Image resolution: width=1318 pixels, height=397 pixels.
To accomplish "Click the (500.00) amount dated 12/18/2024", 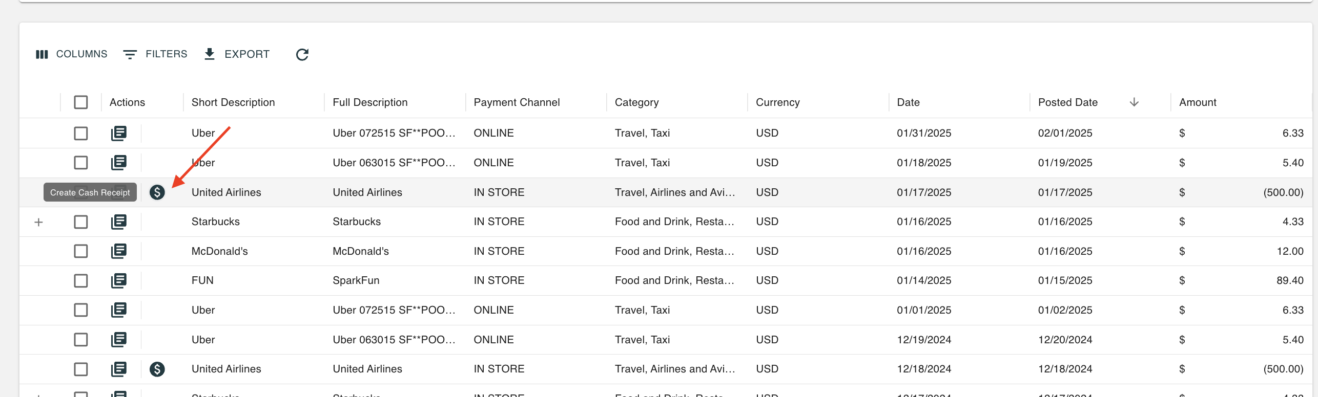I will tap(1283, 369).
